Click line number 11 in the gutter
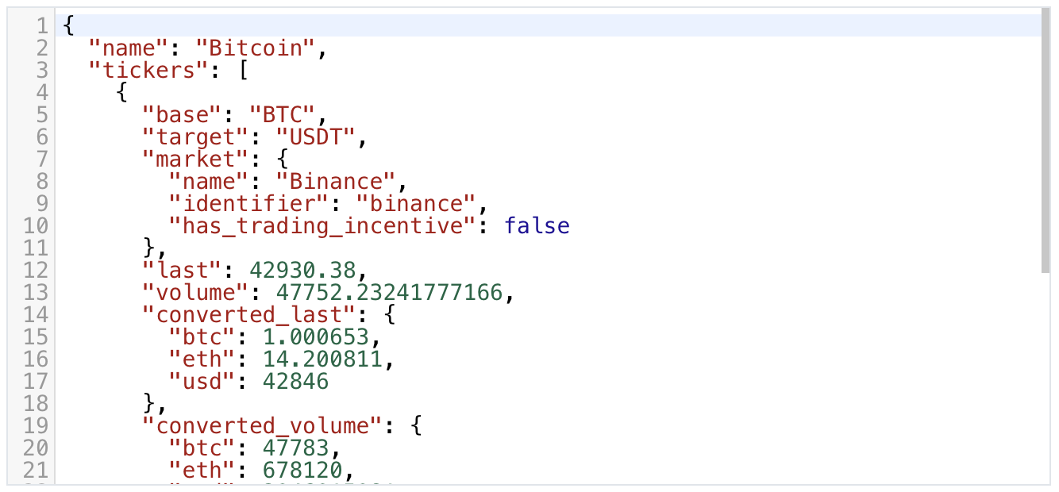 point(35,248)
